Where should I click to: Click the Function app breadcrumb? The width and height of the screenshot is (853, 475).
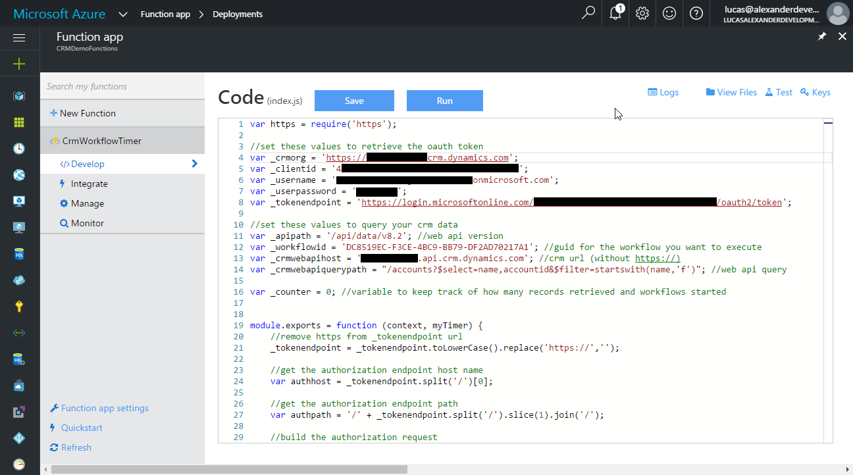click(x=165, y=14)
